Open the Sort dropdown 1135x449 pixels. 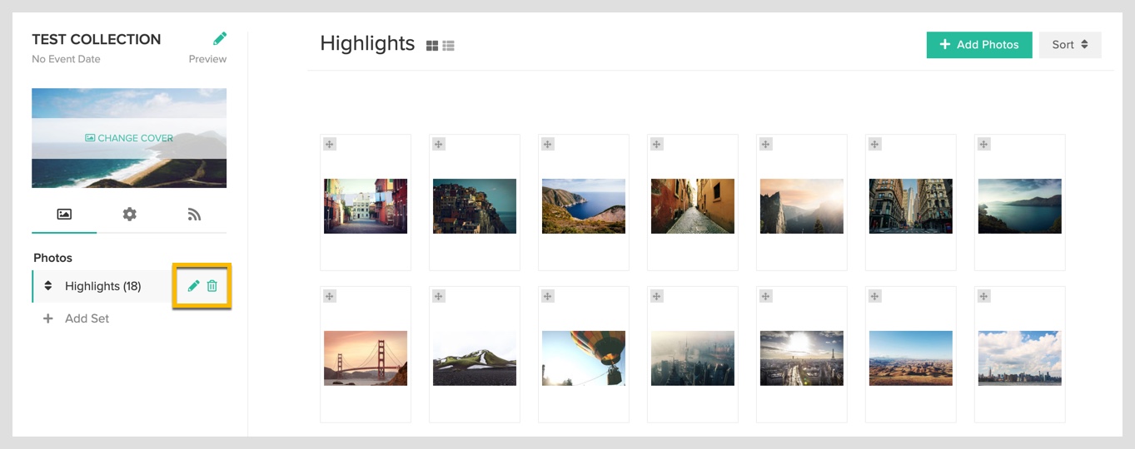[1070, 45]
